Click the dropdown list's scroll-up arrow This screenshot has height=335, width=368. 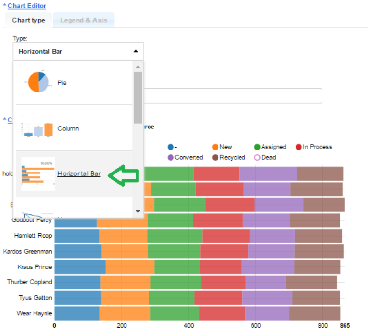pyautogui.click(x=138, y=67)
